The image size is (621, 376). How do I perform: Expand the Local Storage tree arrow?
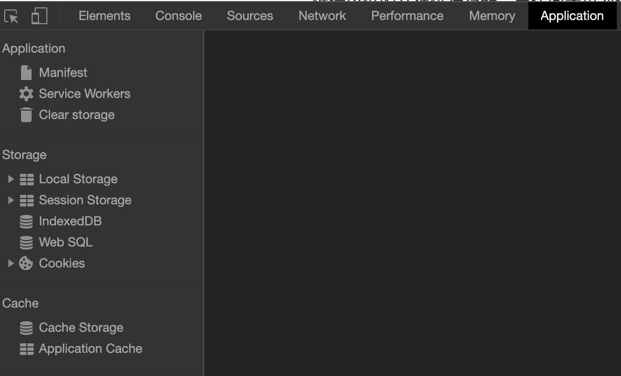tap(11, 179)
